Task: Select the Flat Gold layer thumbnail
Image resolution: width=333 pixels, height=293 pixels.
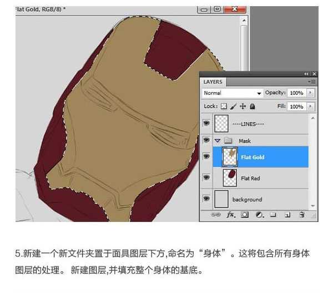Action: pos(229,157)
